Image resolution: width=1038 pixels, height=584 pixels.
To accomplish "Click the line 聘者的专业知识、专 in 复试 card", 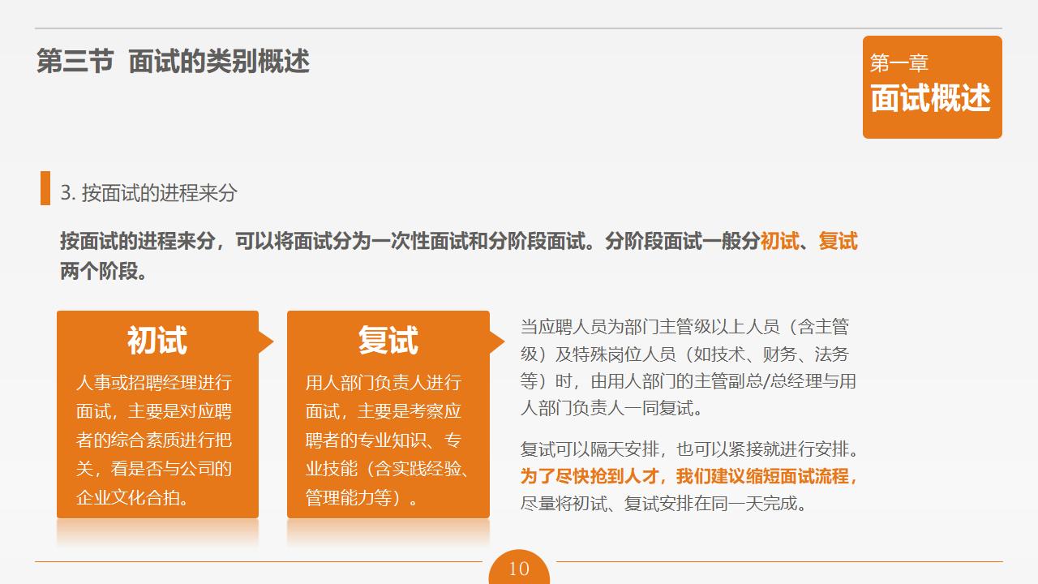I will click(x=384, y=440).
